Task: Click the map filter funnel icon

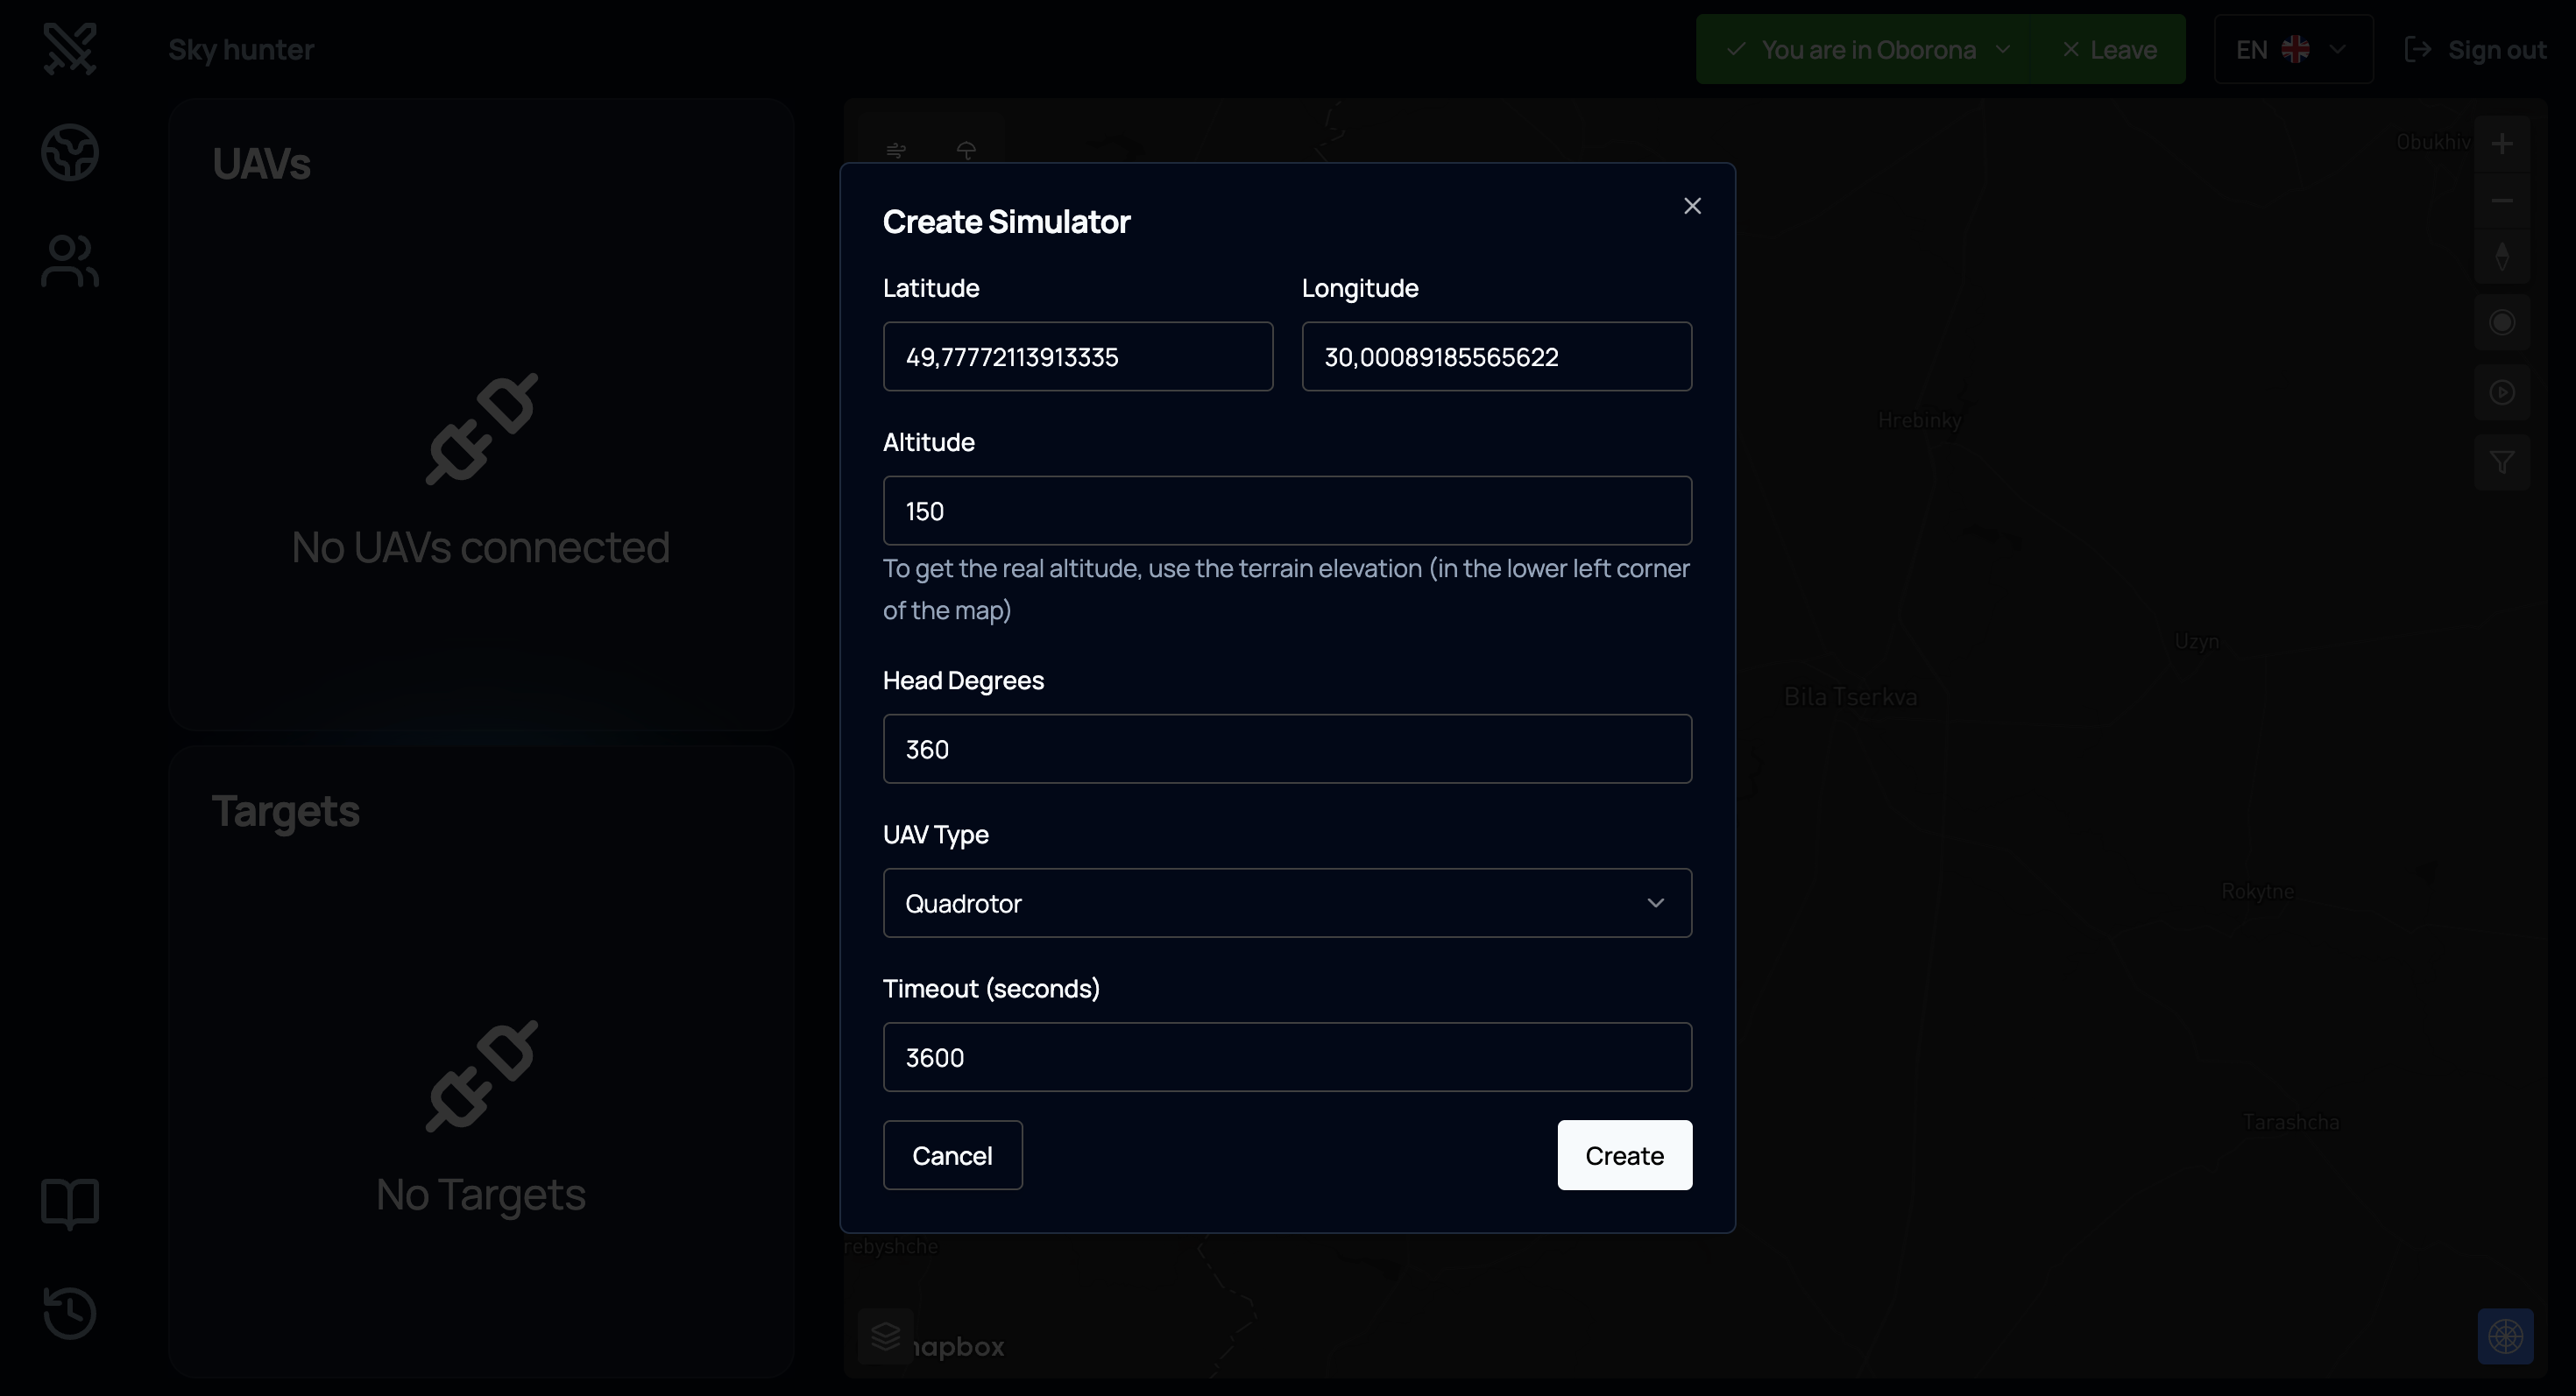Action: (x=2501, y=462)
